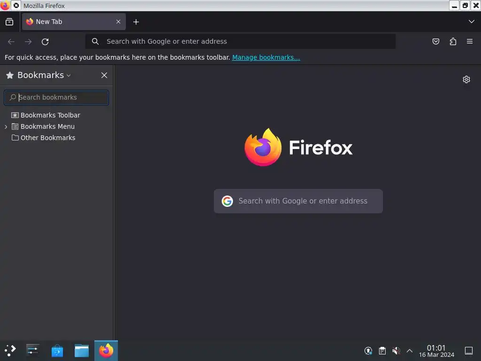Image resolution: width=481 pixels, height=361 pixels.
Task: Switch to the New Tab tab
Action: (74, 22)
